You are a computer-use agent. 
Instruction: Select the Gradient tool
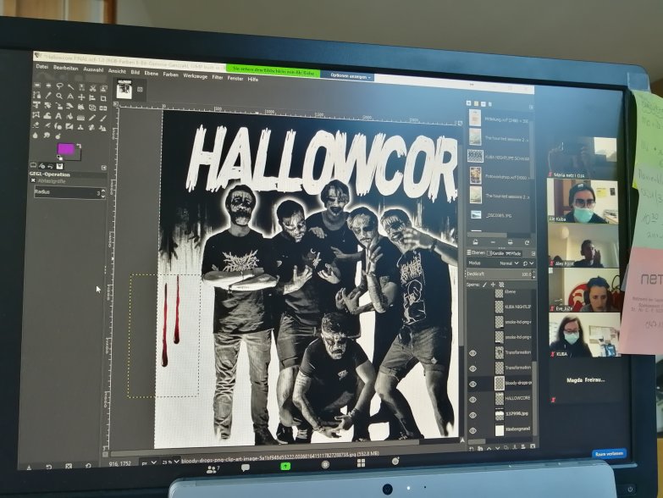80,118
